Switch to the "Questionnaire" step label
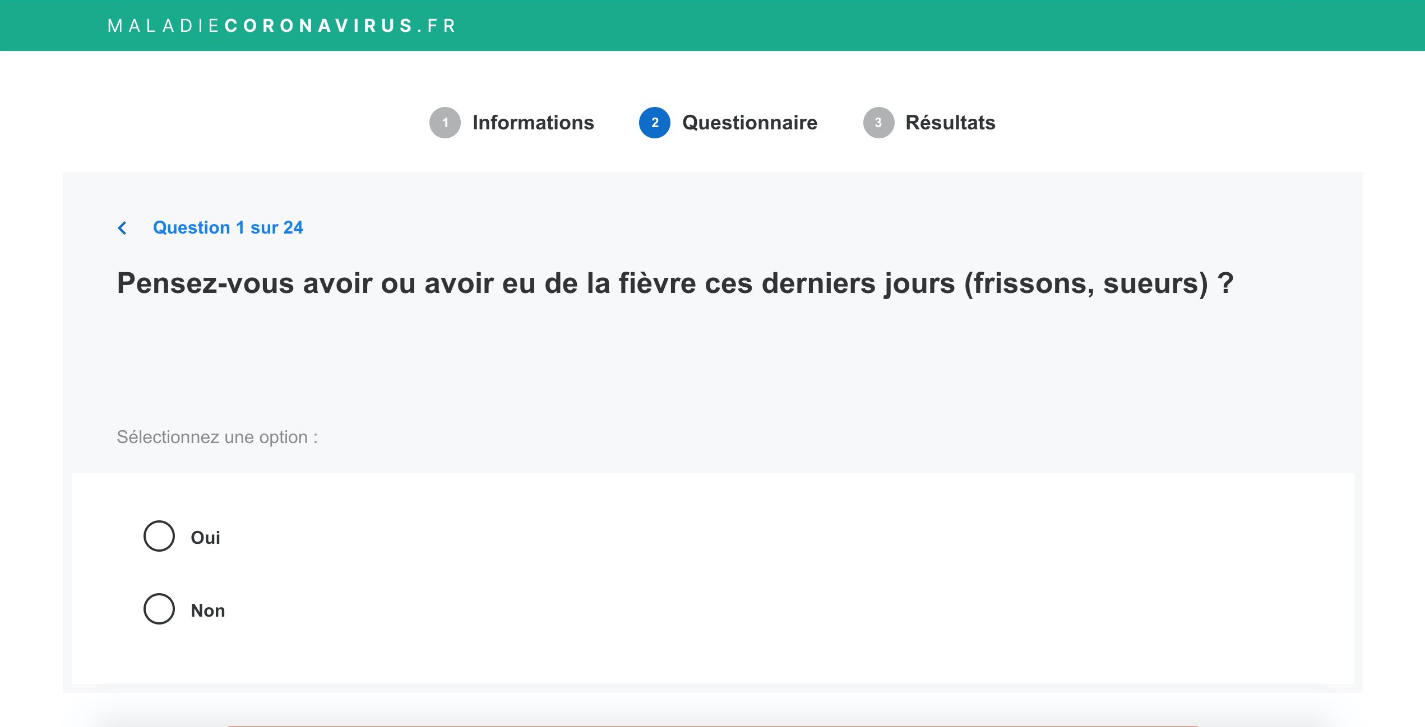 749,123
